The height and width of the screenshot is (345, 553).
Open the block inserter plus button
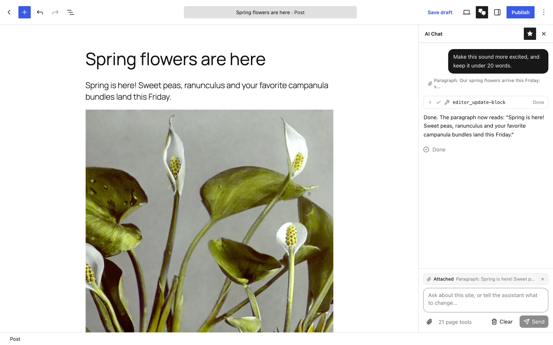click(25, 12)
